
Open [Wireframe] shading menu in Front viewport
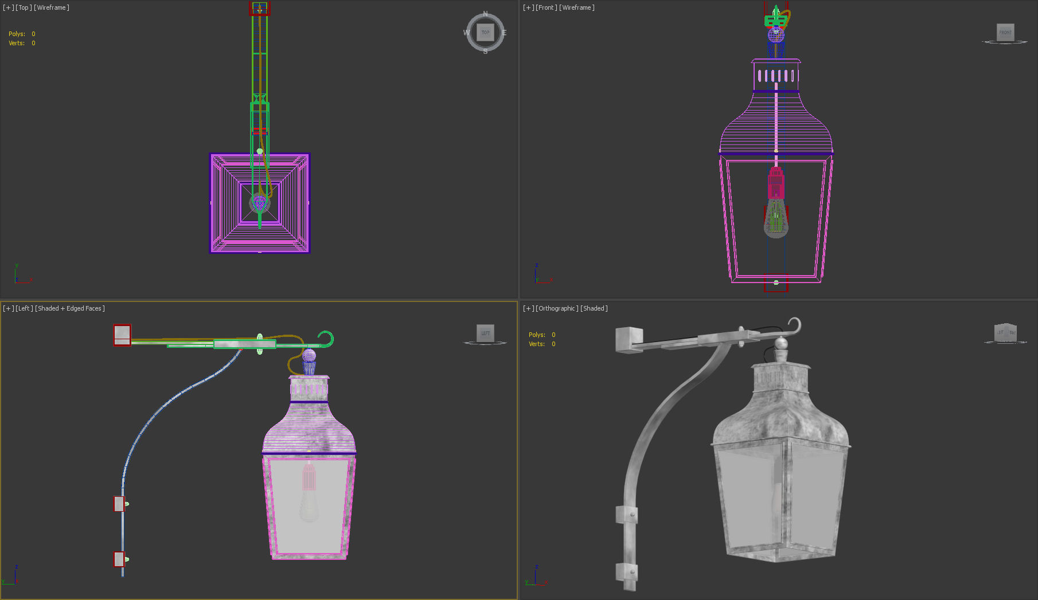pyautogui.click(x=577, y=7)
